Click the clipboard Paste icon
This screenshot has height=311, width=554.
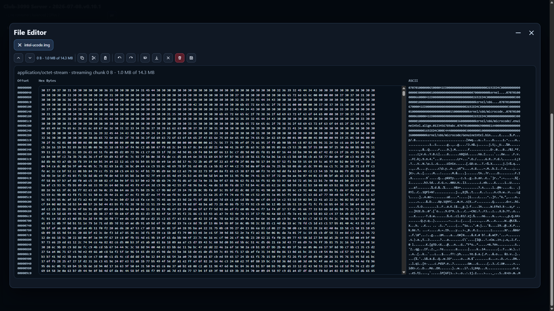coord(105,58)
